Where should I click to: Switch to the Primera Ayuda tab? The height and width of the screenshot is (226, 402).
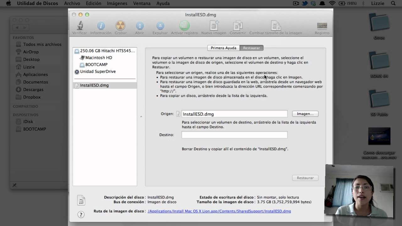point(223,48)
